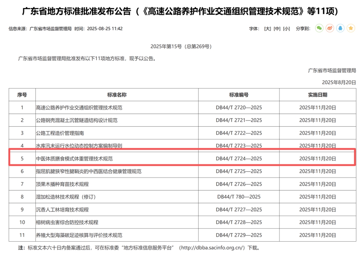361x255 pixels.
Task: Click standard number DB44/T 2724—2025
Action: (x=239, y=159)
